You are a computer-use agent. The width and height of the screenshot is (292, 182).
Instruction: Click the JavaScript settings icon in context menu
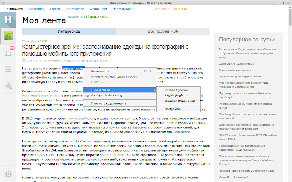(87, 96)
